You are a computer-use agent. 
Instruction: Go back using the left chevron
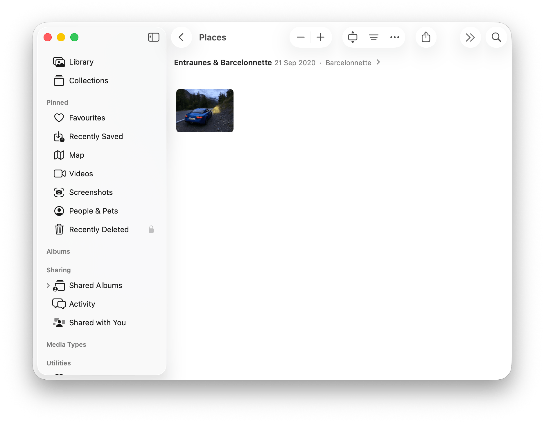[181, 37]
